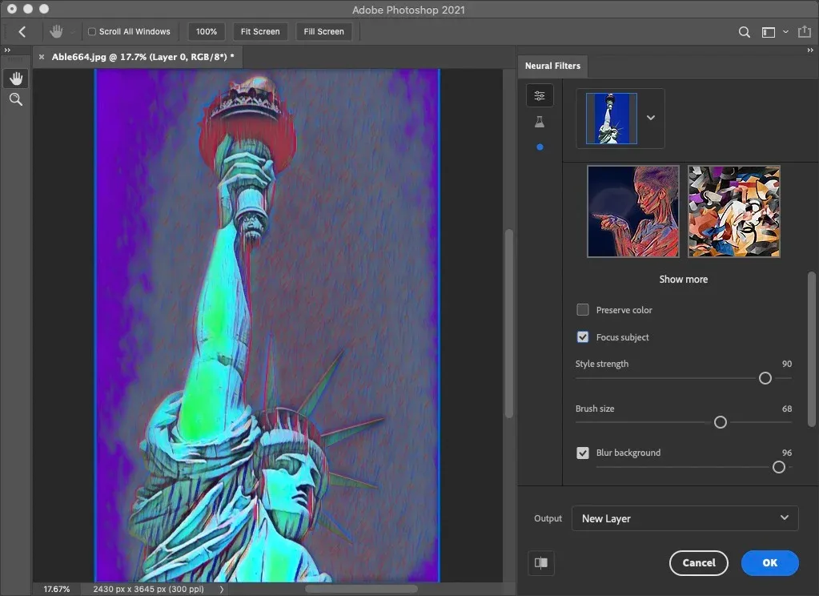Open the beta filters flask icon

click(x=540, y=122)
